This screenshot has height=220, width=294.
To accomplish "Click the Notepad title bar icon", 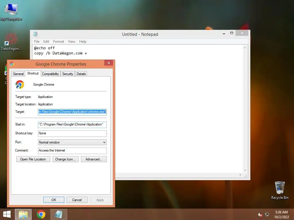I will tap(35, 34).
